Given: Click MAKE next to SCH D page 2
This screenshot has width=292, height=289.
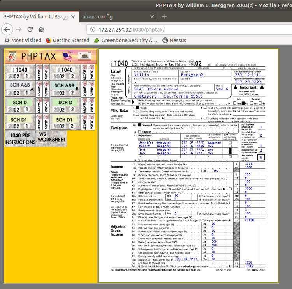Looking at the screenshot, I should pos(84,106).
